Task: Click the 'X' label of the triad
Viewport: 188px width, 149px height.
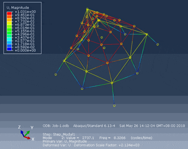Action: (33, 139)
